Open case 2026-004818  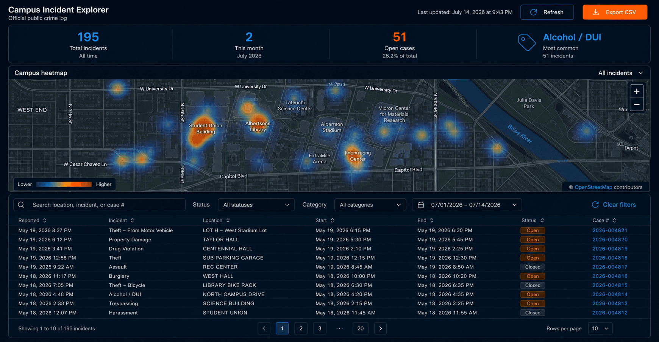[610, 258]
